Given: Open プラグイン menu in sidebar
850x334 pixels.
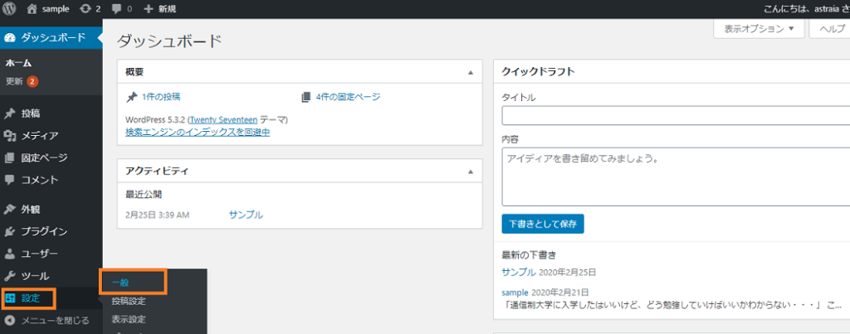Looking at the screenshot, I should coord(44,231).
